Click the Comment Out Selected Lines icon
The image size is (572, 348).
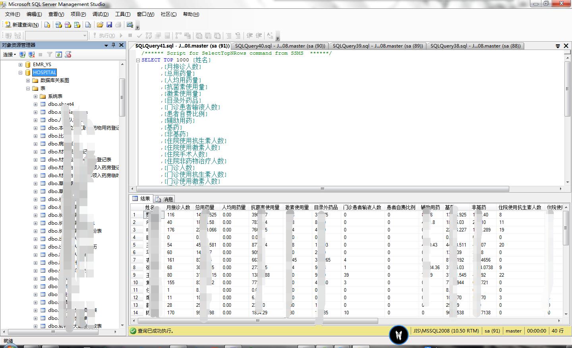coord(229,35)
